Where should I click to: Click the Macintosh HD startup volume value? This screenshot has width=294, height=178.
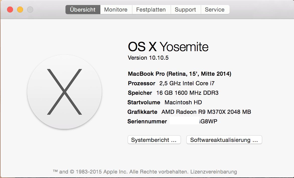click(x=183, y=102)
